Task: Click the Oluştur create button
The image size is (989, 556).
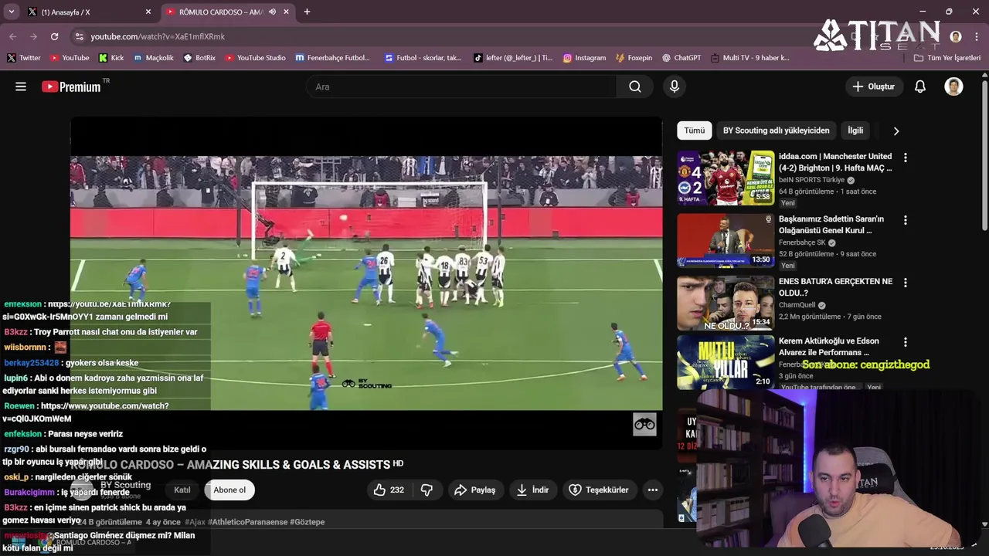Action: click(x=873, y=86)
